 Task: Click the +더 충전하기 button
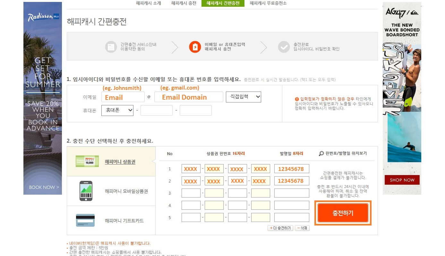tap(280, 228)
